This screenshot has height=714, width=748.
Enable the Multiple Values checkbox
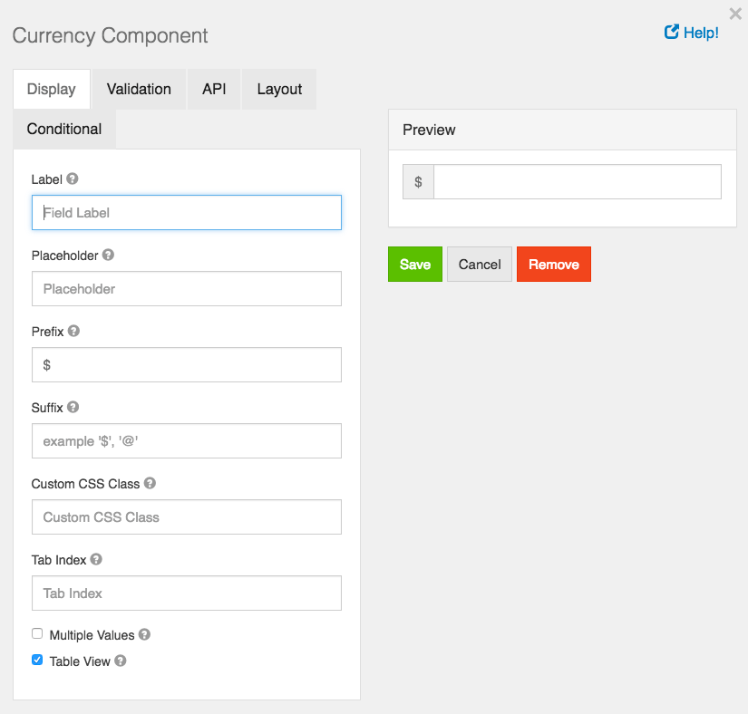pyautogui.click(x=37, y=634)
